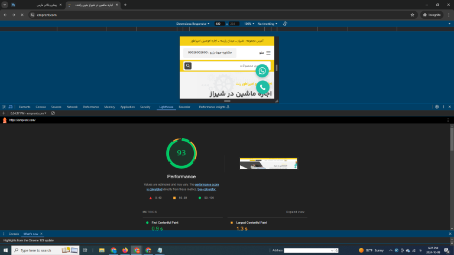Select the Lighthouse tab
Screen dimensions: 454x255
[166, 107]
